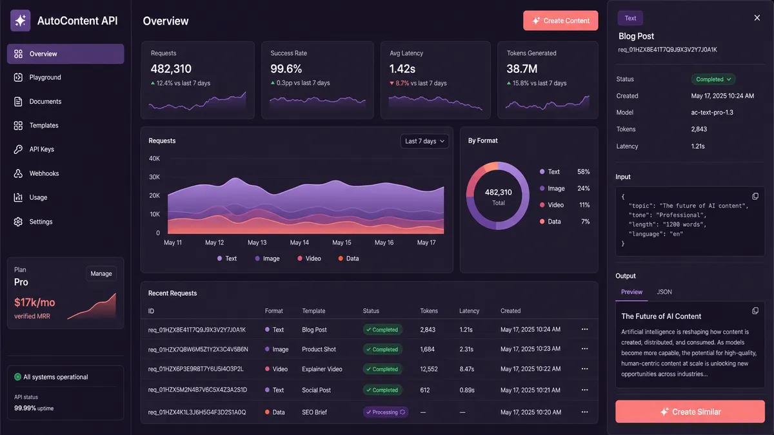Select the Preview output tab
774x435 pixels.
pyautogui.click(x=631, y=292)
